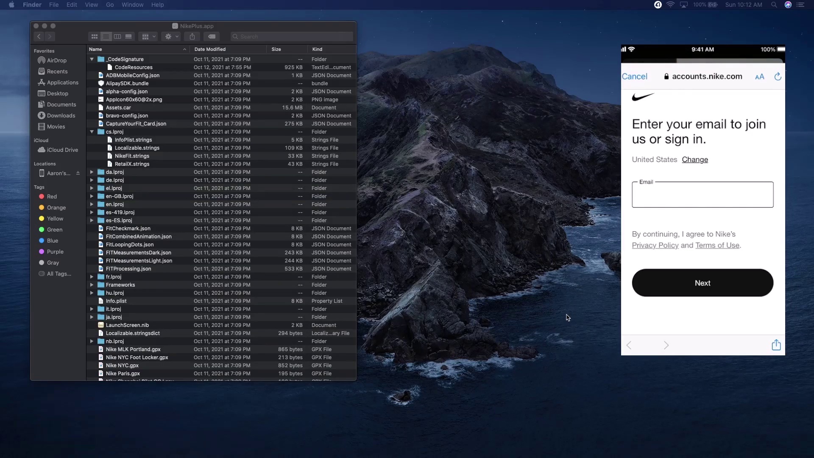Screen dimensions: 814x458
Task: Switch Finder to list view
Action: [x=106, y=36]
